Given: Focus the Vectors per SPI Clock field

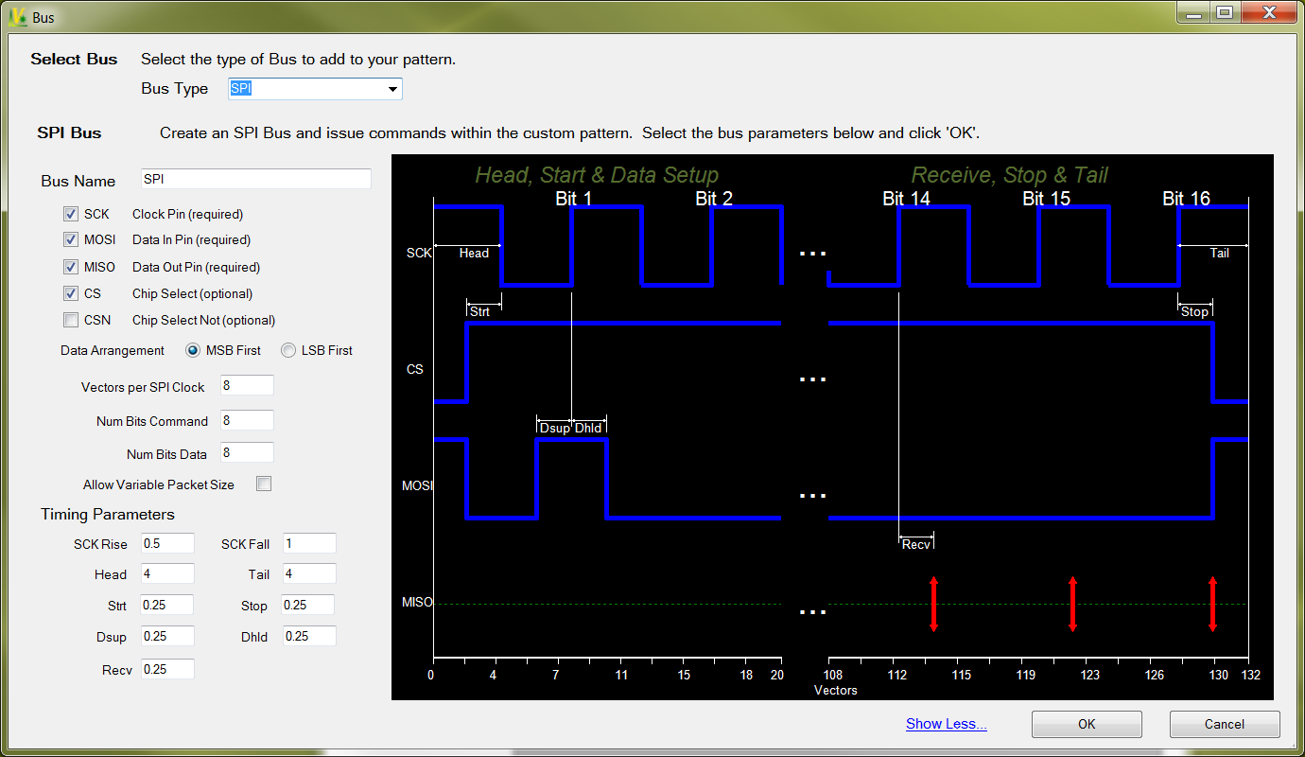Looking at the screenshot, I should click(247, 386).
